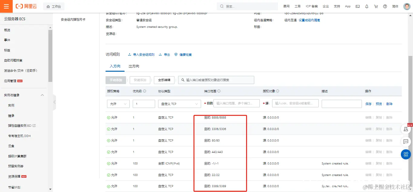Click the top search box
The image size is (413, 192).
pos(247,6)
